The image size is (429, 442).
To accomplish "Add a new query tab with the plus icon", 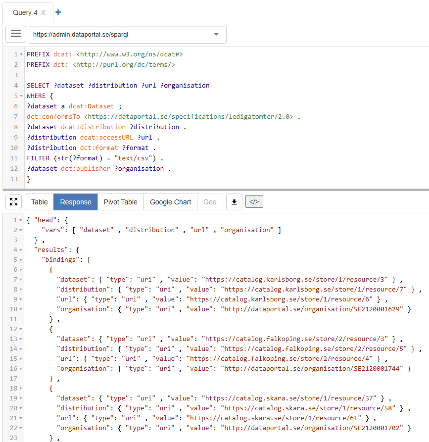I will point(58,12).
